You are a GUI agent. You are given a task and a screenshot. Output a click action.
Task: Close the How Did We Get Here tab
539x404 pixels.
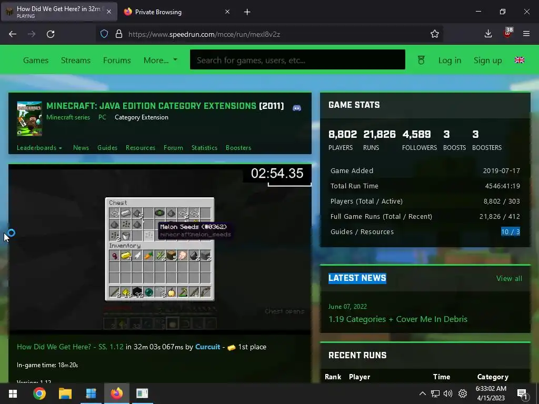[108, 12]
